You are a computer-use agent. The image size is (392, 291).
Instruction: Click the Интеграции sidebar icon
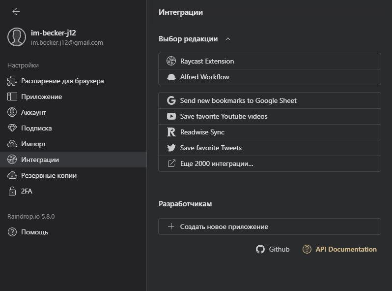(x=12, y=160)
